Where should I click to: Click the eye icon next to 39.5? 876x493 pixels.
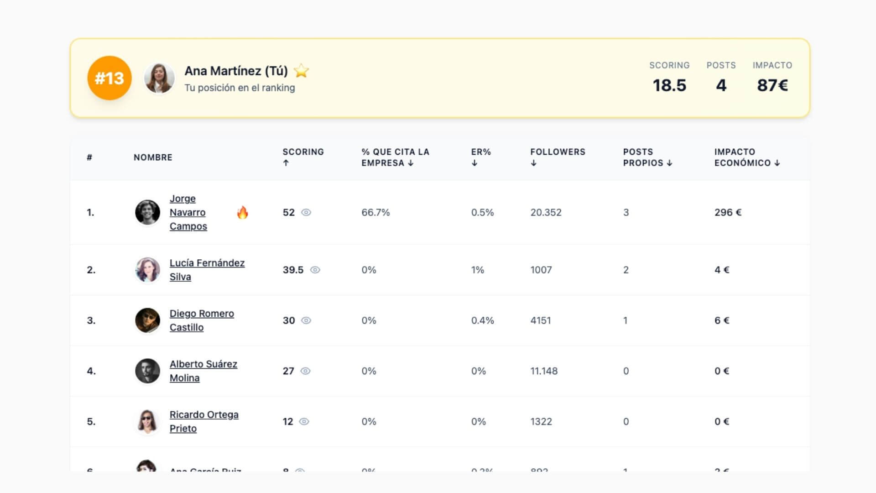[x=315, y=270]
